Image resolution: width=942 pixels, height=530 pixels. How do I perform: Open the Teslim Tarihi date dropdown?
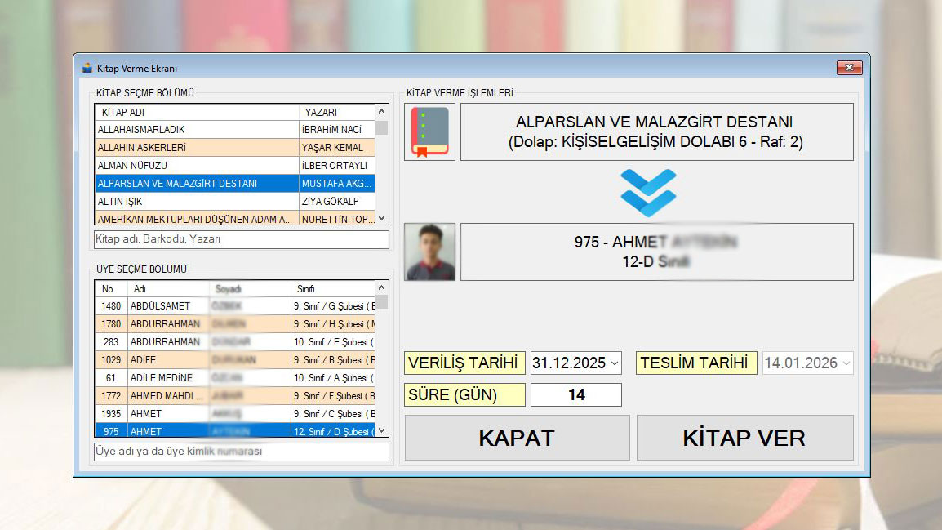coord(845,363)
